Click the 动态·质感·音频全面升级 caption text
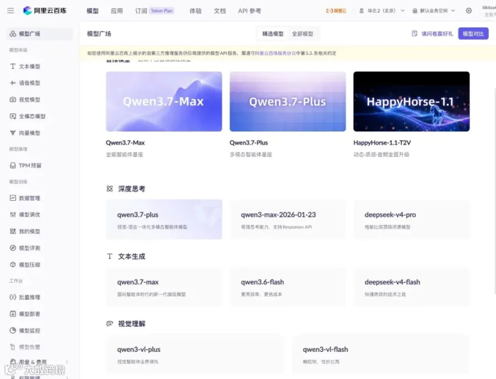 pyautogui.click(x=381, y=155)
